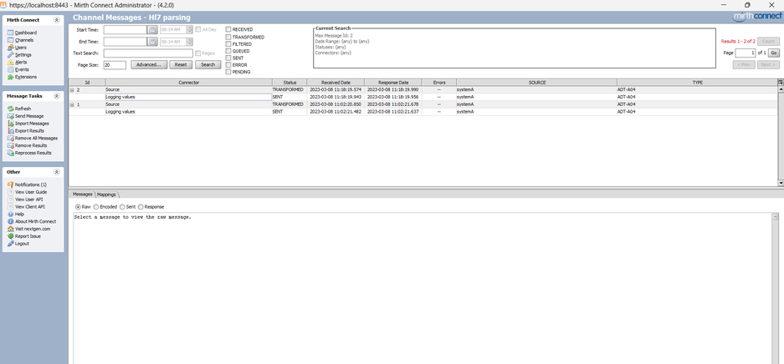Tick the FILTERED status checkbox
Viewport: 784px width, 364px height.
pyautogui.click(x=228, y=44)
